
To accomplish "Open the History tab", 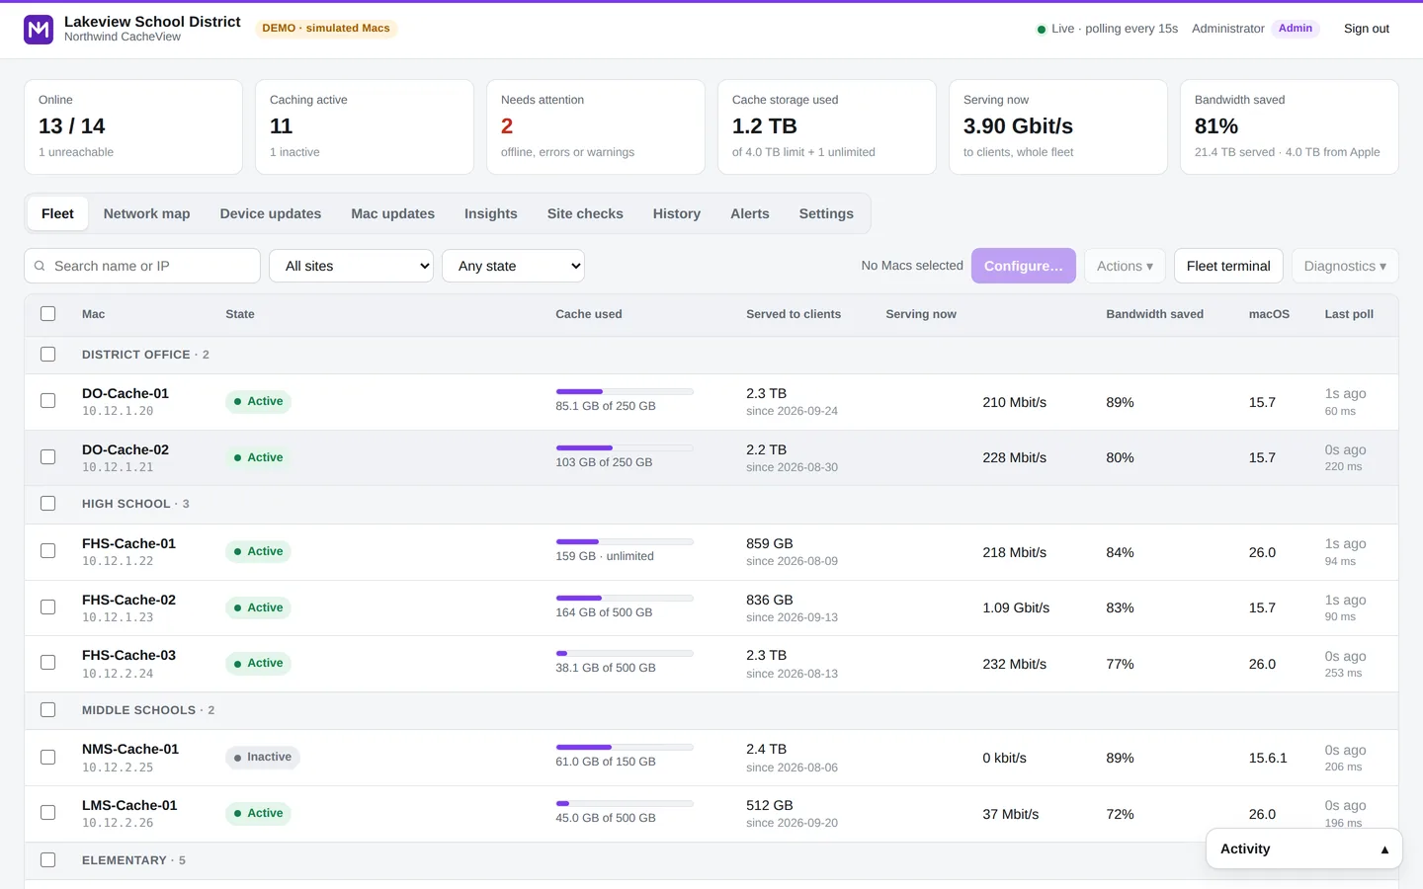I will [677, 213].
